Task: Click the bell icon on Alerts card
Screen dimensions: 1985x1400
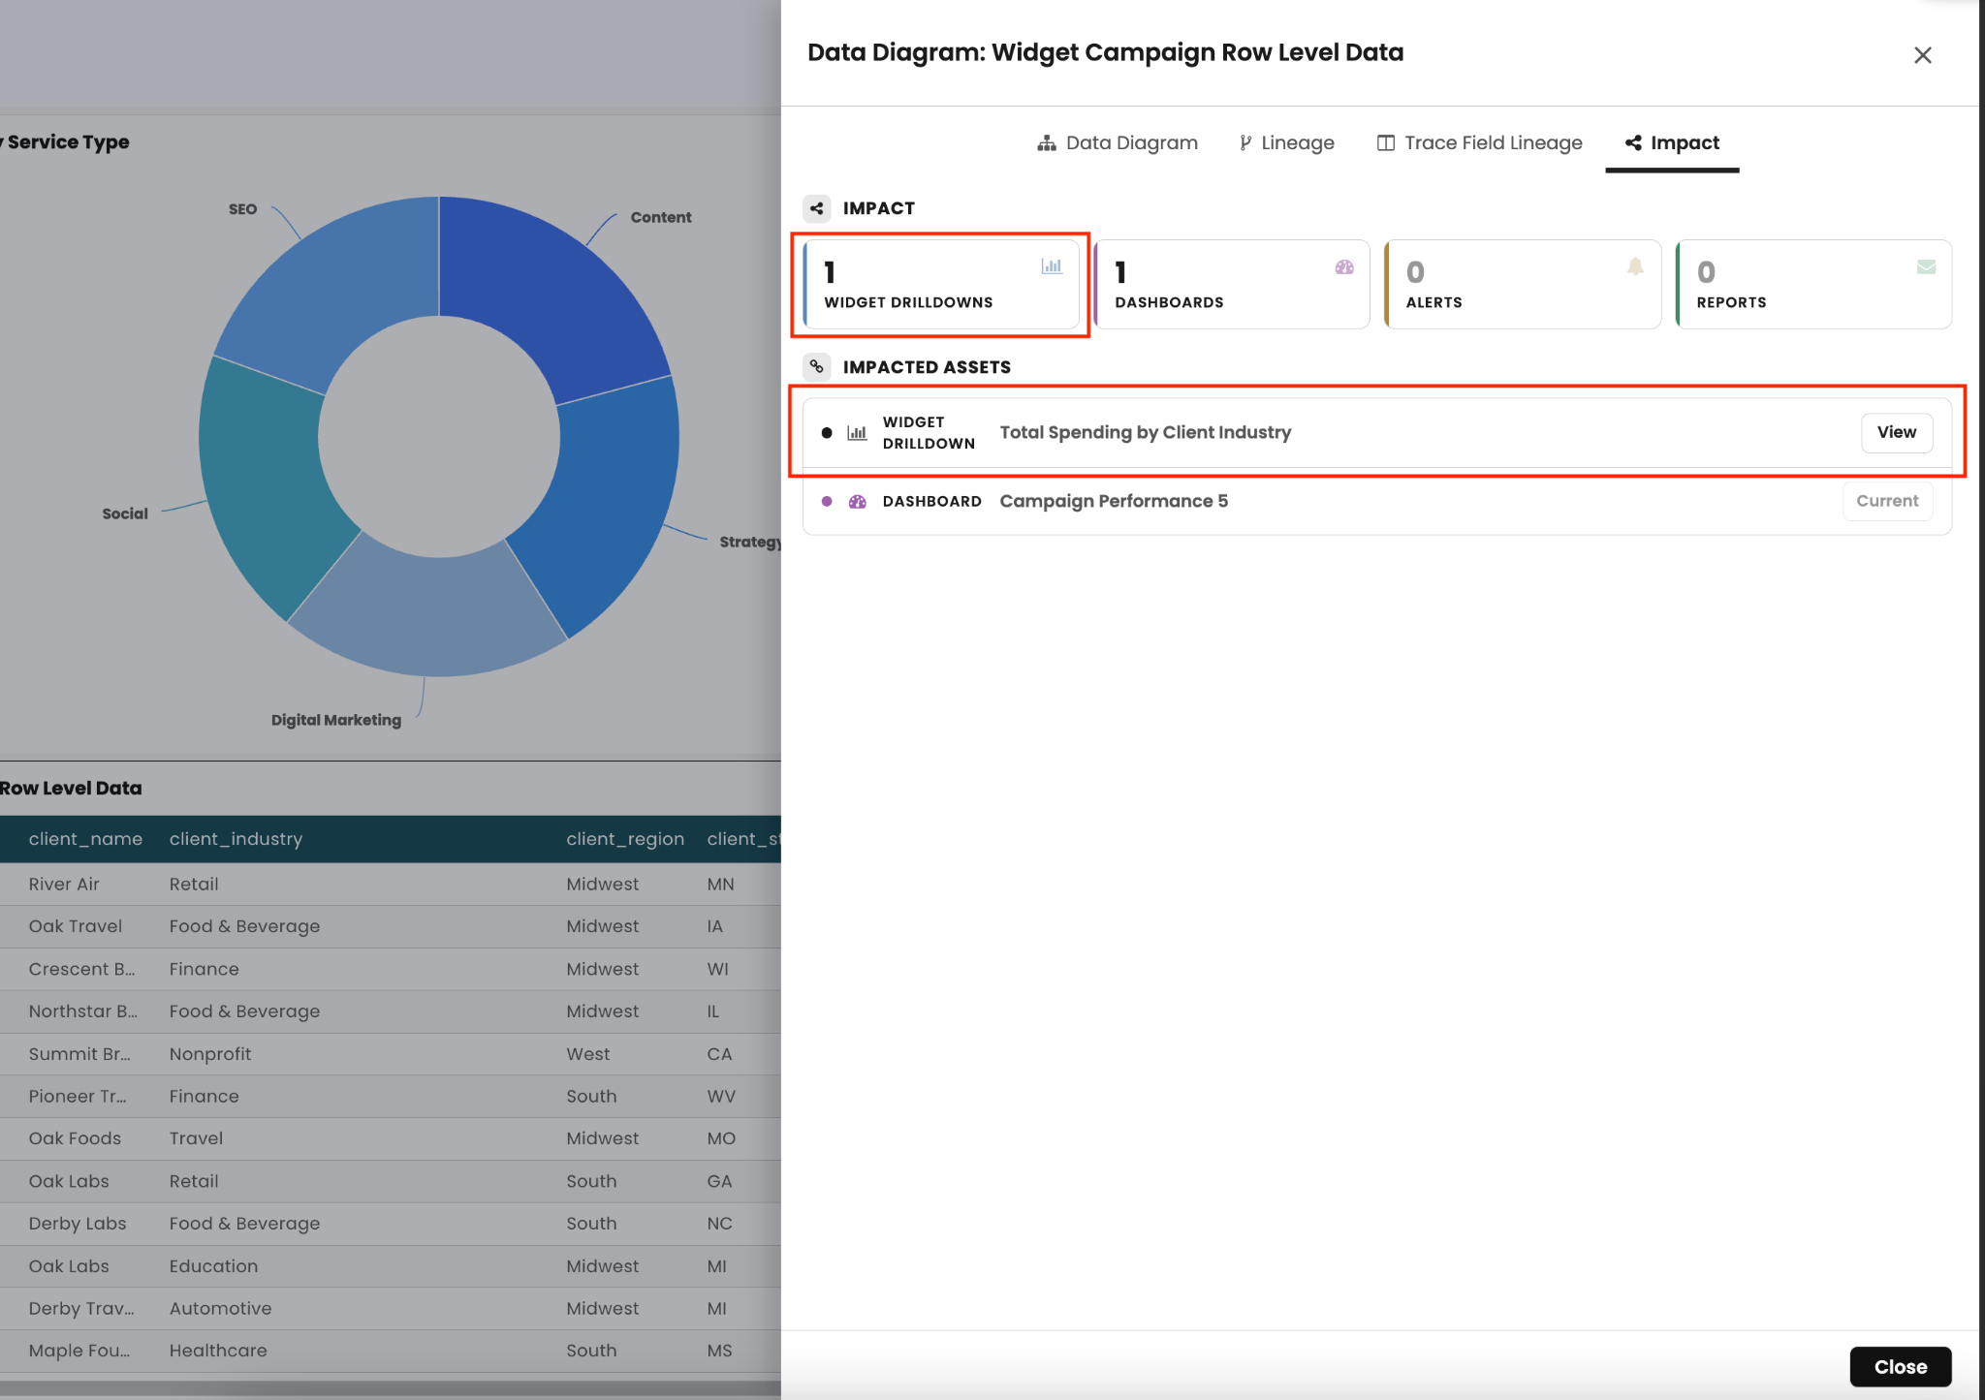Action: [1635, 266]
